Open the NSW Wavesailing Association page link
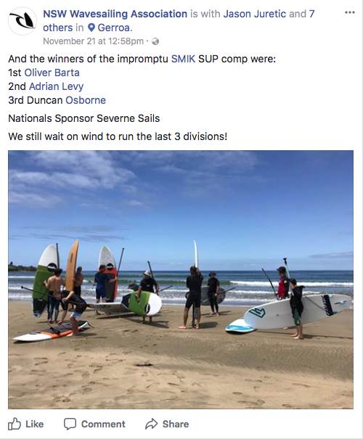 (115, 14)
